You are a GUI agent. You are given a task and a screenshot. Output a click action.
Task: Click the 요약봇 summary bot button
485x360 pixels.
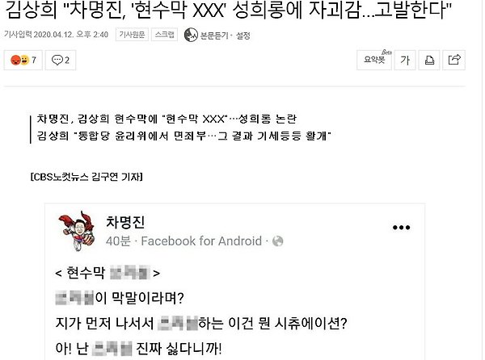[x=374, y=60]
